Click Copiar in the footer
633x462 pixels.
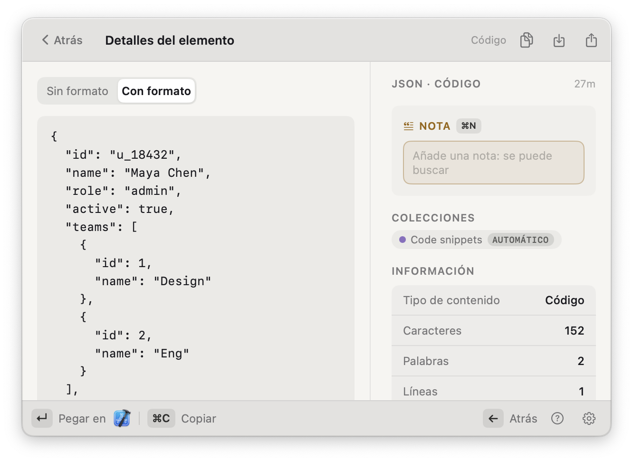(199, 419)
